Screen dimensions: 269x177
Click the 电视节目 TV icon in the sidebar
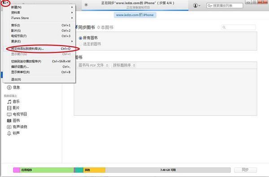(x=9, y=114)
